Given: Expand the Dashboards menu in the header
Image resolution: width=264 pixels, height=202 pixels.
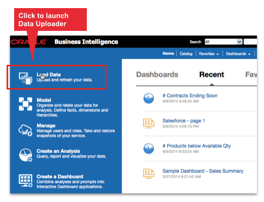Looking at the screenshot, I should (x=238, y=54).
